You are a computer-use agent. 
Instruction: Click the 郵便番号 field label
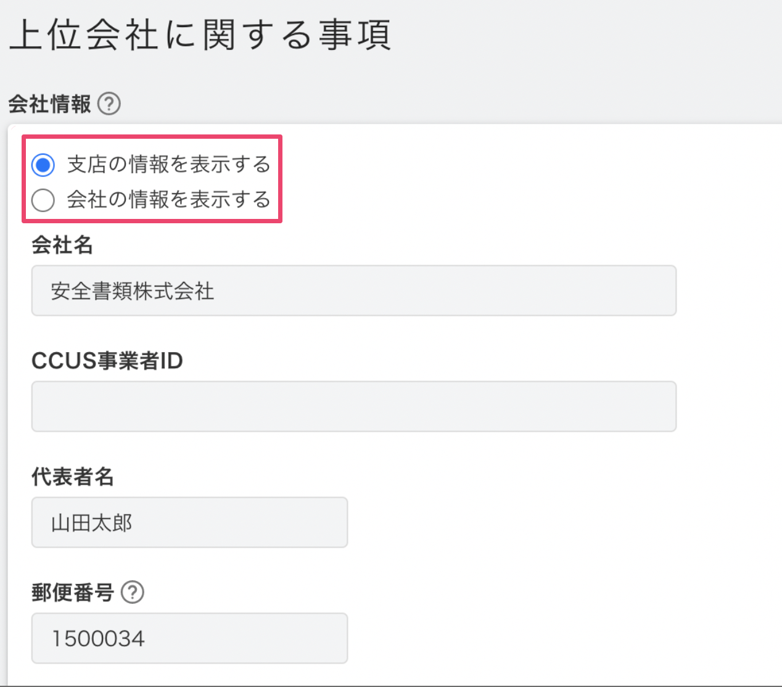pyautogui.click(x=73, y=593)
